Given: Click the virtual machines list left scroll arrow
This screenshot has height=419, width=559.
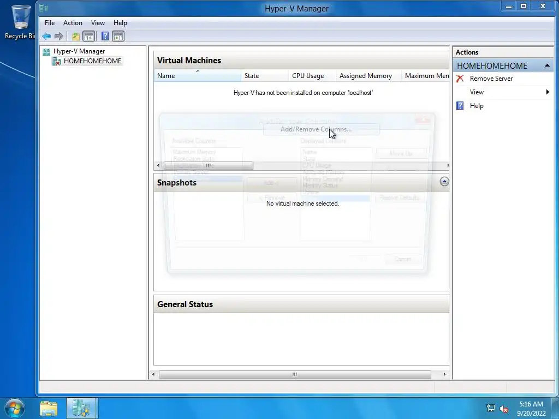Looking at the screenshot, I should 159,165.
